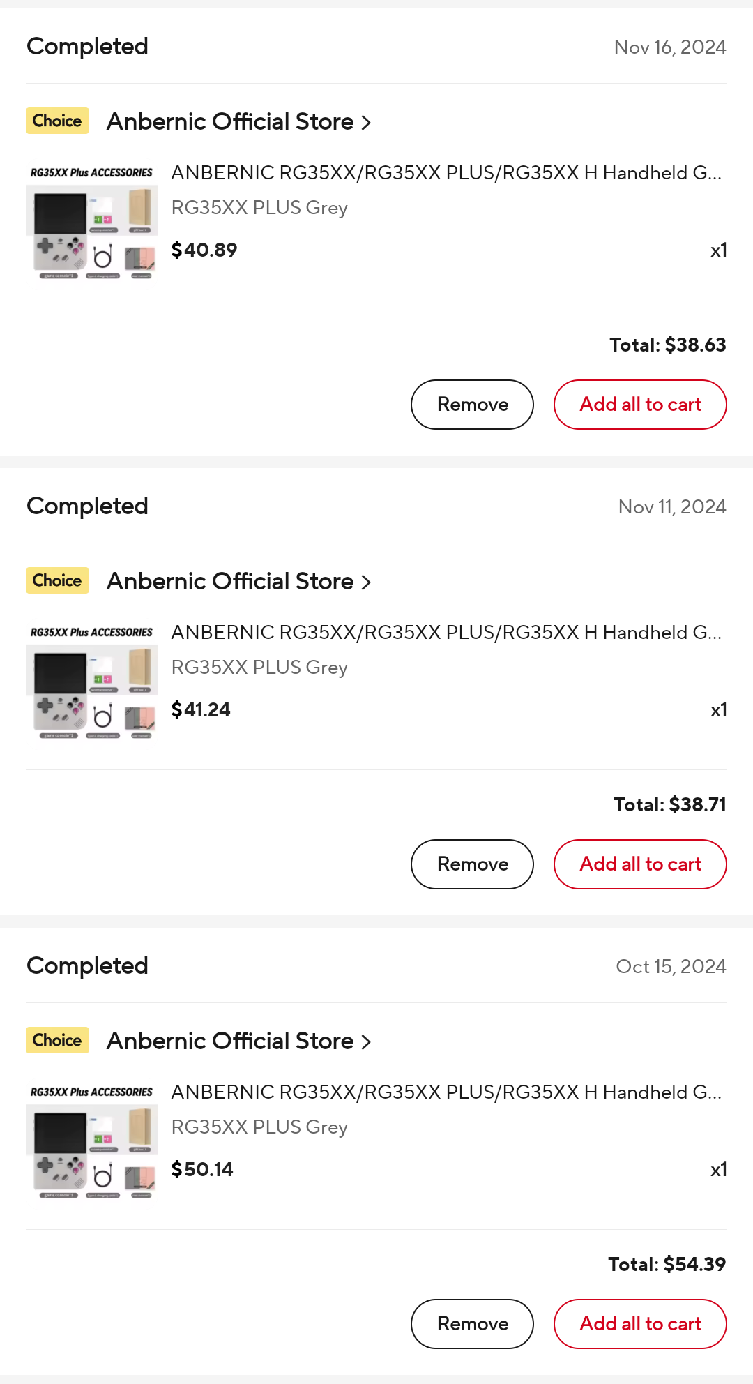
Task: Open Anbernic Official Store for Oct 15 order
Action: 230,1041
